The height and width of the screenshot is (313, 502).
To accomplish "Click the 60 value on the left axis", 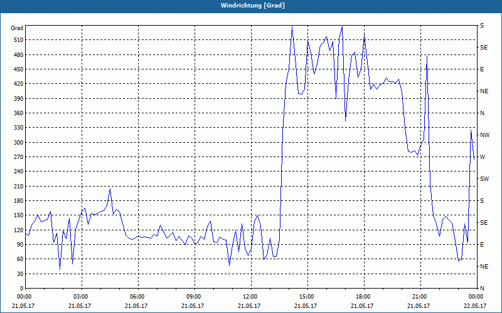I will [x=19, y=259].
